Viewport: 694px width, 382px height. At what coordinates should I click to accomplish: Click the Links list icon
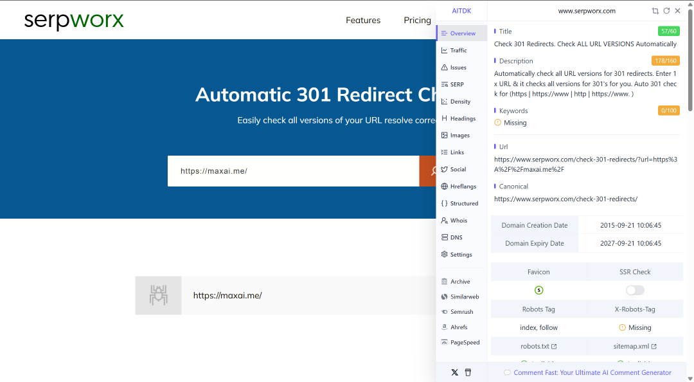click(x=445, y=152)
